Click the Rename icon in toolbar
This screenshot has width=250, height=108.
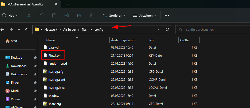pos(67,15)
